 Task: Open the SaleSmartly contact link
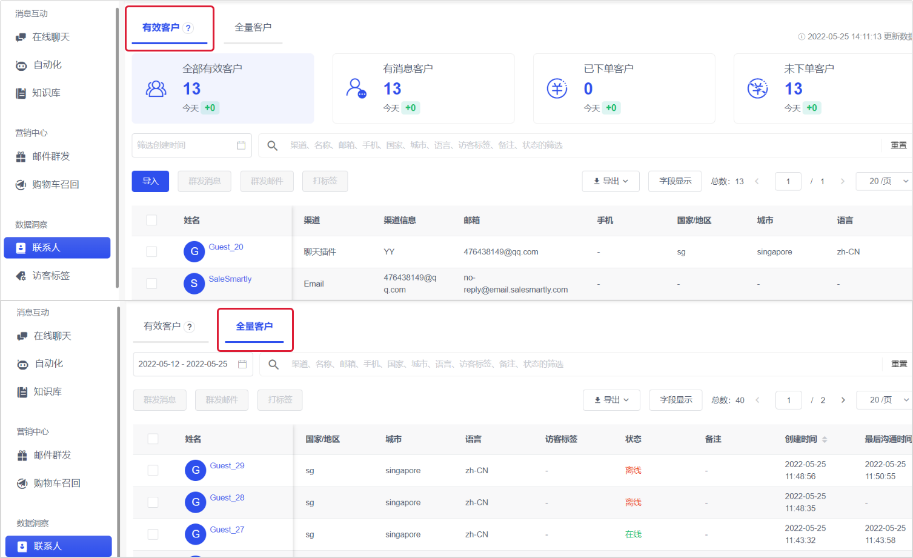click(230, 279)
